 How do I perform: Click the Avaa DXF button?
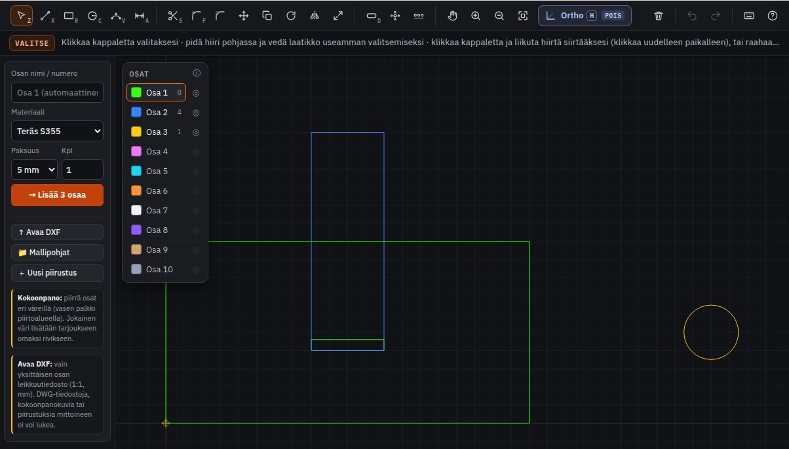57,232
